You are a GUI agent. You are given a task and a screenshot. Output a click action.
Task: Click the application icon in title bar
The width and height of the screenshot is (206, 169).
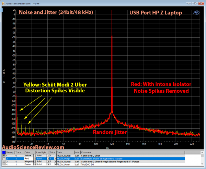point(3,3)
